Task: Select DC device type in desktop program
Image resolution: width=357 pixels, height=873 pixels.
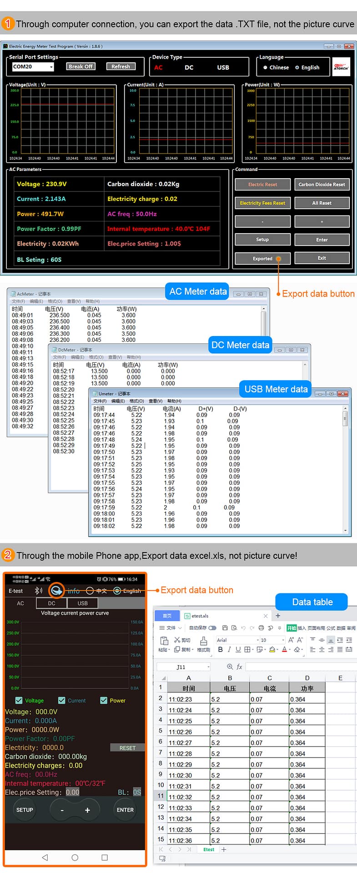Action: [x=189, y=67]
